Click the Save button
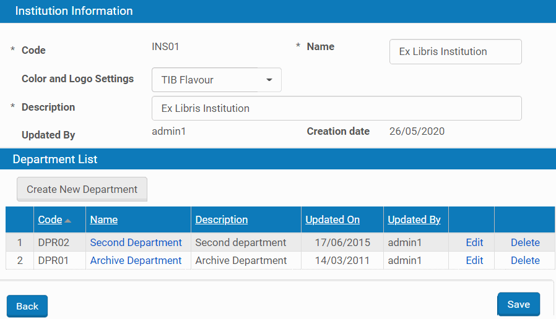This screenshot has height=319, width=556. tap(518, 304)
